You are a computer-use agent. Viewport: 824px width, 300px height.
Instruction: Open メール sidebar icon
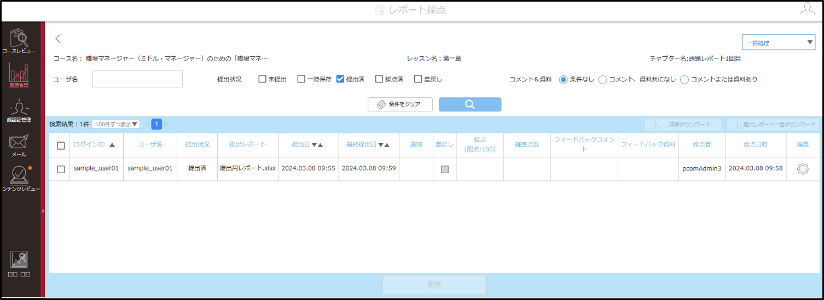pyautogui.click(x=19, y=146)
